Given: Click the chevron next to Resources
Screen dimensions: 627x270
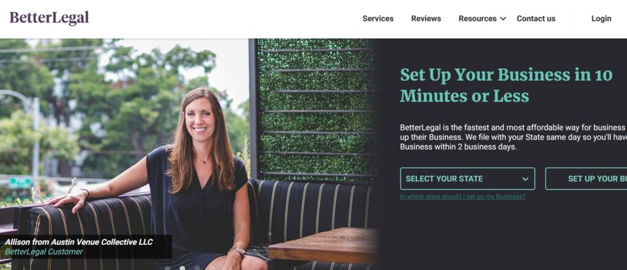Looking at the screenshot, I should pyautogui.click(x=503, y=19).
